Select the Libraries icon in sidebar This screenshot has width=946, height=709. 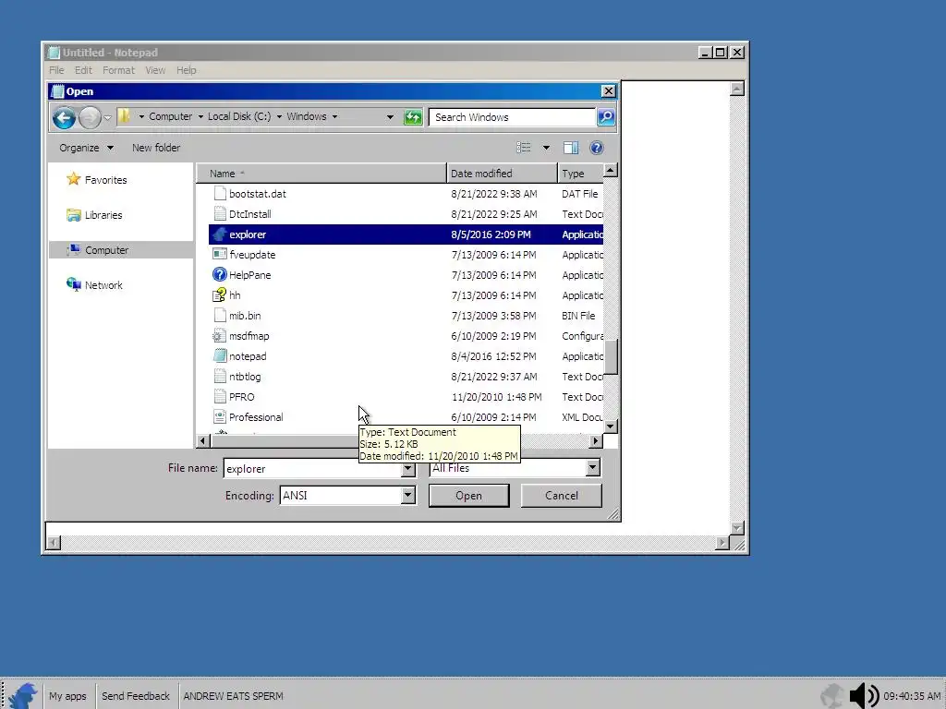(74, 214)
